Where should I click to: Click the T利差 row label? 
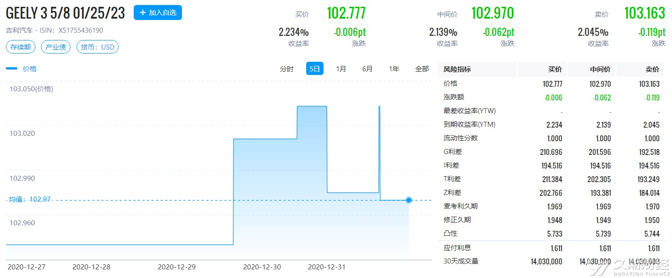tap(453, 179)
